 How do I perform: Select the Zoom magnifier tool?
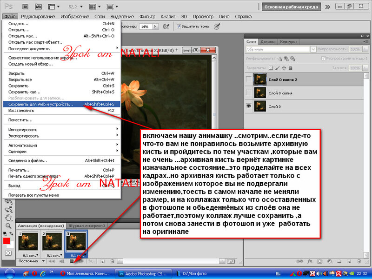[x=7, y=225]
